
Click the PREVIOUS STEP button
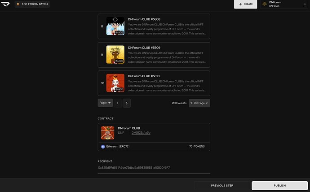(x=222, y=186)
